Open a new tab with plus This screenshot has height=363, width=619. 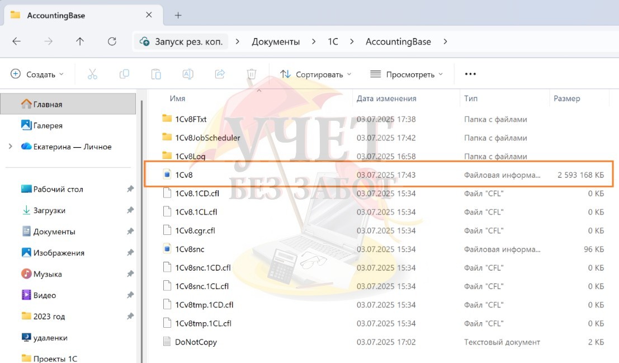(178, 16)
